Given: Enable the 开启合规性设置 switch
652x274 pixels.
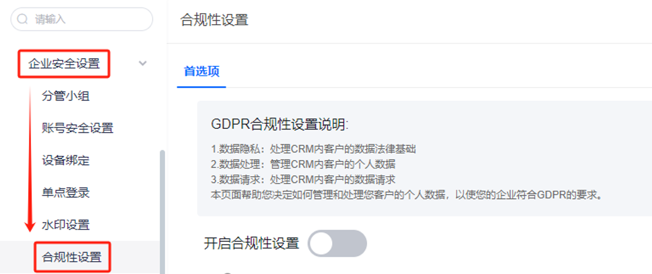Looking at the screenshot, I should 337,243.
